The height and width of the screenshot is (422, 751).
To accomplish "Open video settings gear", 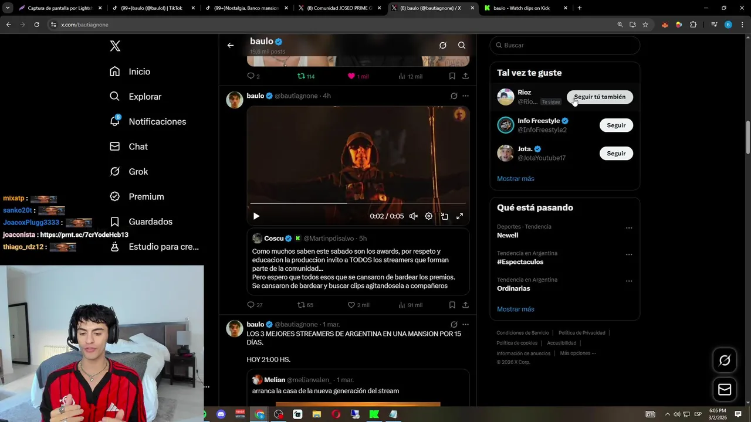I will (429, 216).
